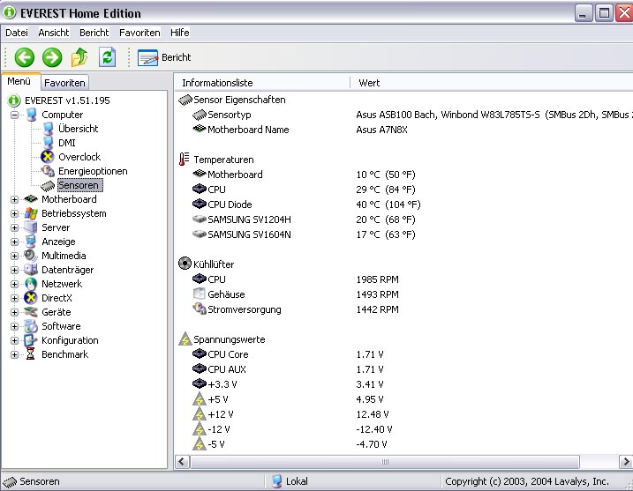The image size is (633, 491).
Task: Open the Favoriten menu
Action: [139, 33]
